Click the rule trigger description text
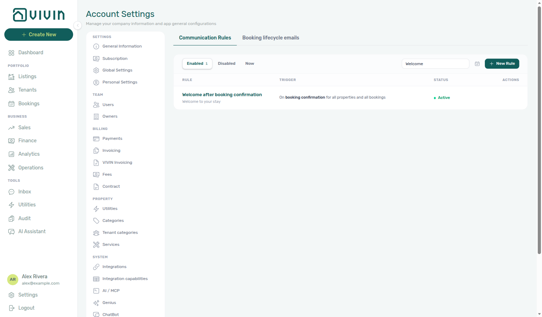Viewport: 542px width, 317px height. (332, 97)
